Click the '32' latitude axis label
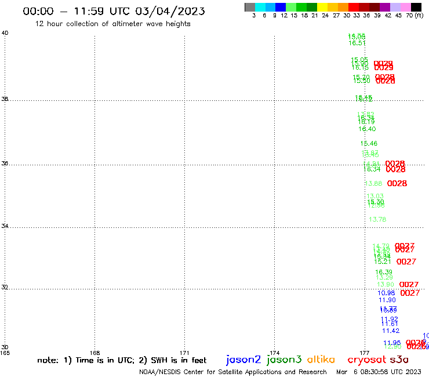The width and height of the screenshot is (429, 377). [5, 287]
